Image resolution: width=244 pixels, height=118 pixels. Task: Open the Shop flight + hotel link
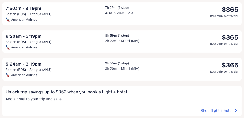click(216, 111)
